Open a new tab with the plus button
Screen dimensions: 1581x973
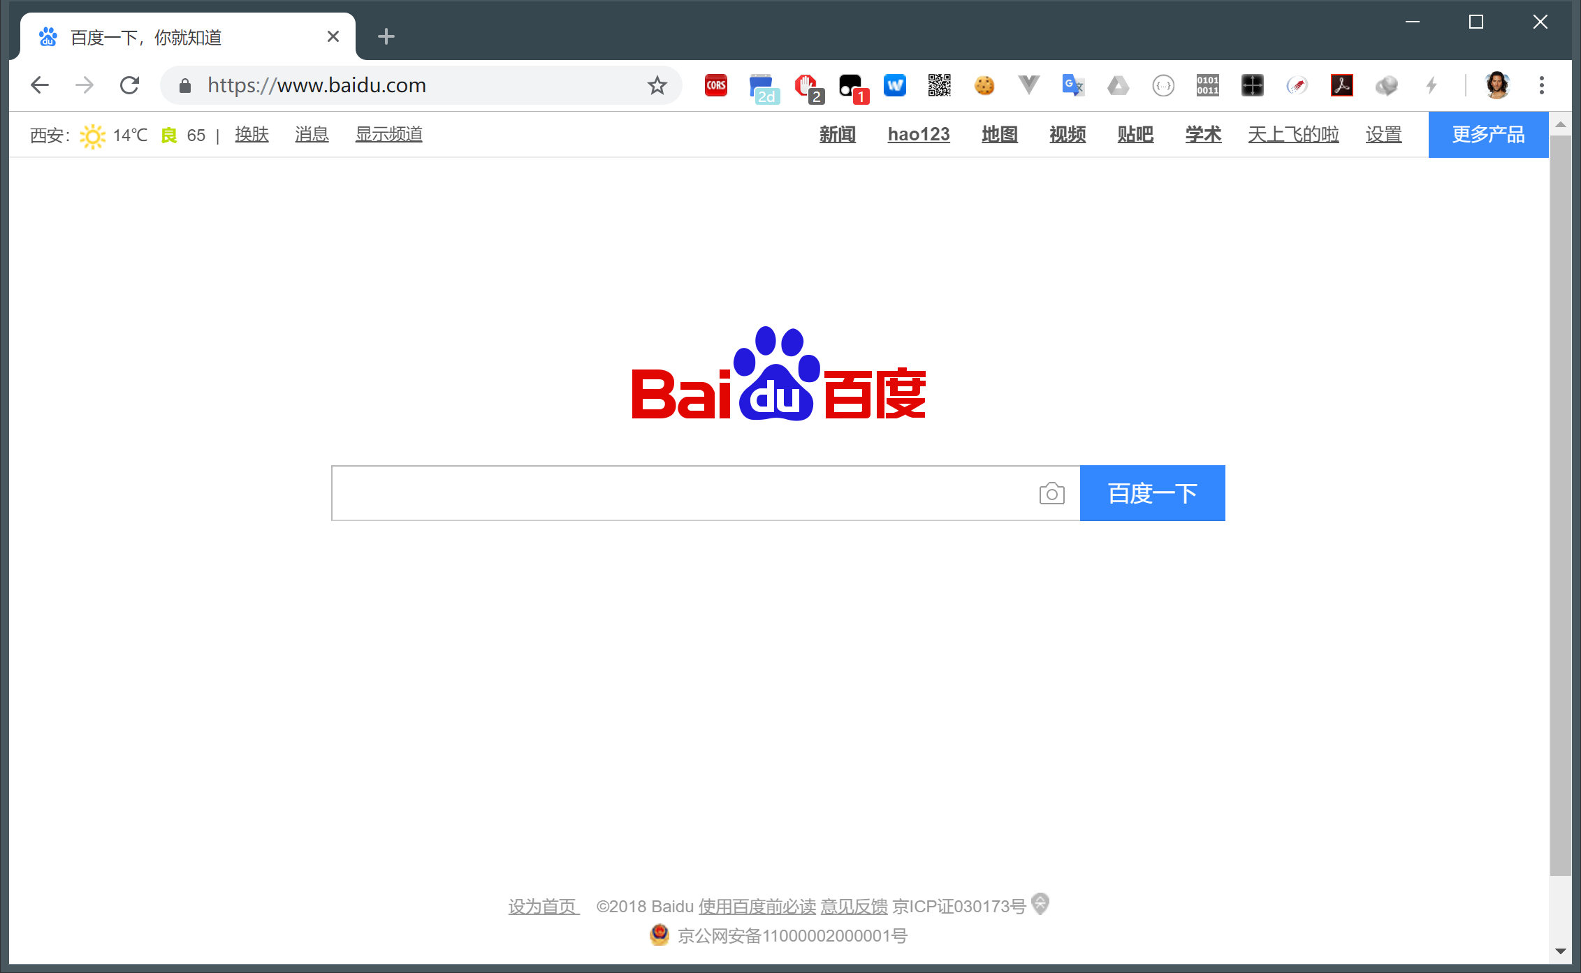[386, 36]
